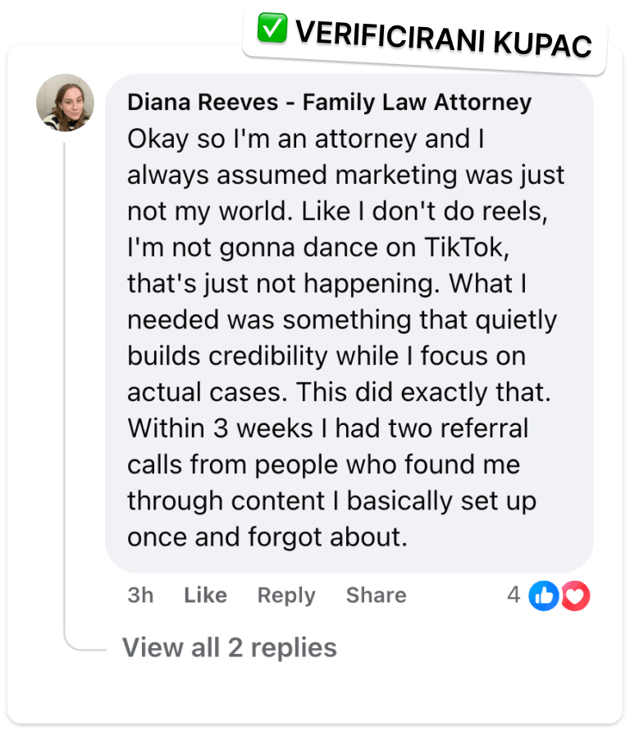Screen dimensions: 630x731
Task: Share this comment
Action: pyautogui.click(x=377, y=596)
